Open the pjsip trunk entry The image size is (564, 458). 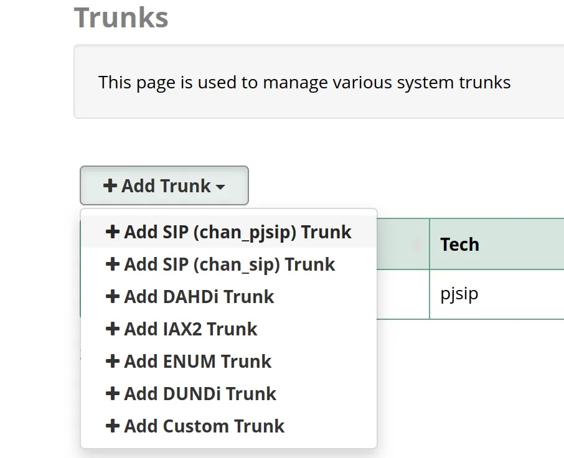click(458, 294)
